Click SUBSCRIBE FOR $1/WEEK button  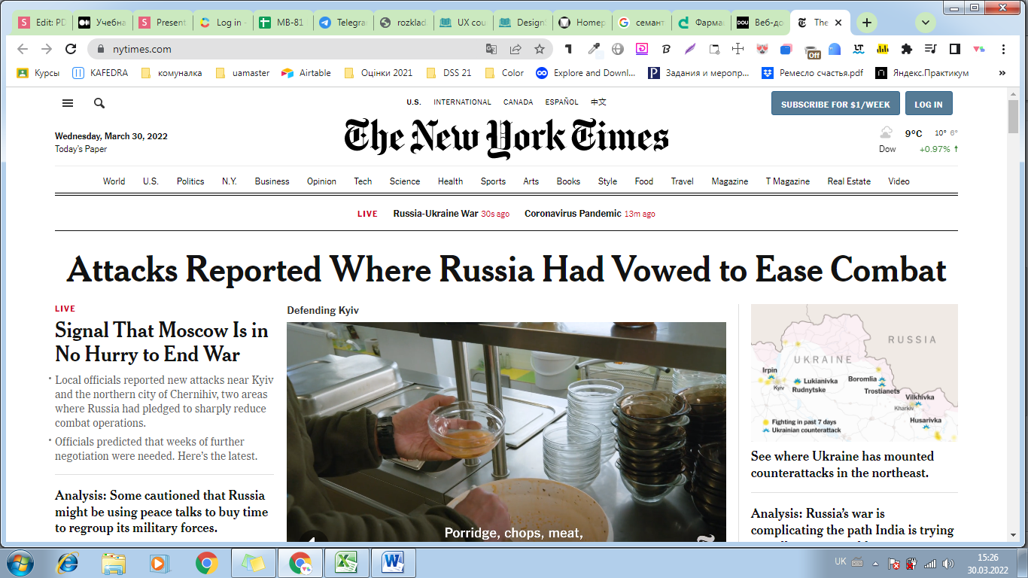(x=835, y=104)
